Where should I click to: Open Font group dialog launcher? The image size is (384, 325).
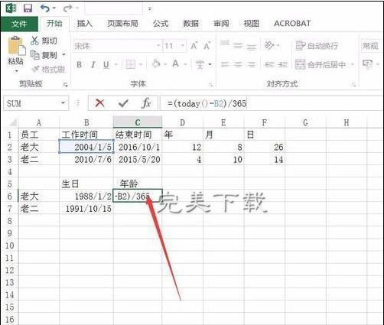pyautogui.click(x=210, y=85)
